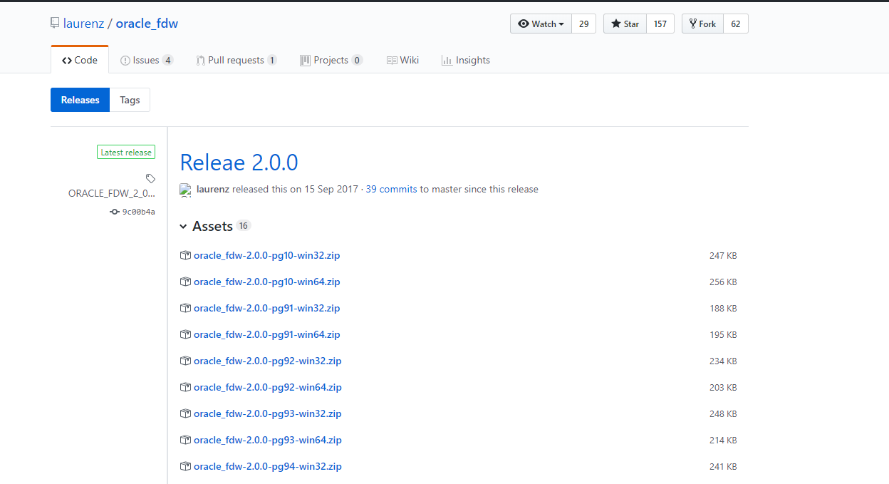The image size is (889, 484).
Task: Click the 188 KB file size
Action: tap(723, 308)
